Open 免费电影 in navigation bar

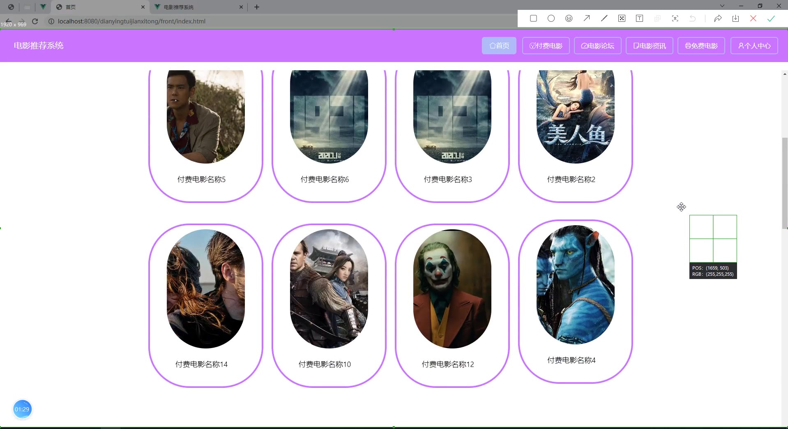(x=701, y=46)
